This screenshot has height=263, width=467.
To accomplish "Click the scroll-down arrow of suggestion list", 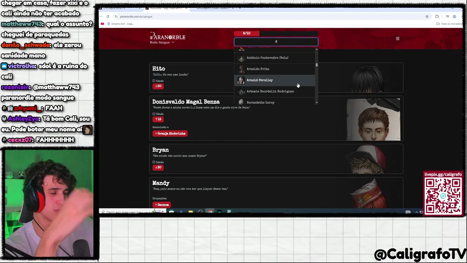I will click(x=317, y=103).
